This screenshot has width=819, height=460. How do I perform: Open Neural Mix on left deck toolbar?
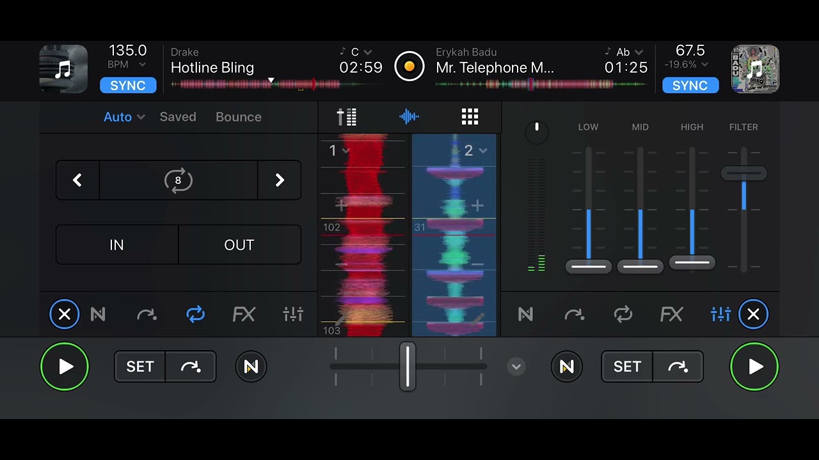point(98,314)
